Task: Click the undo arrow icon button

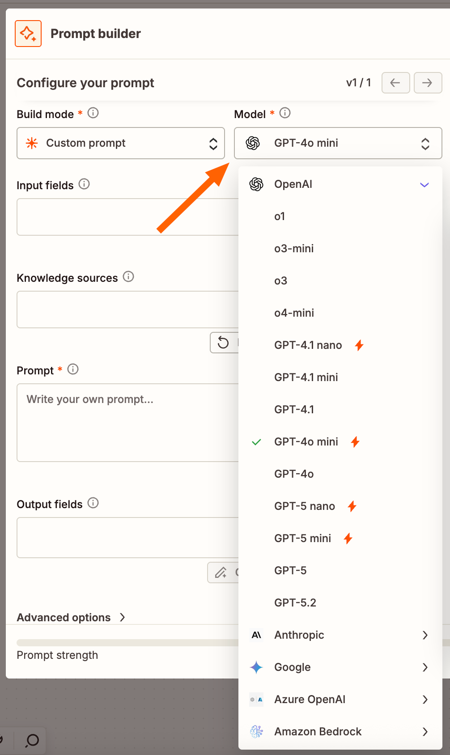Action: point(224,343)
